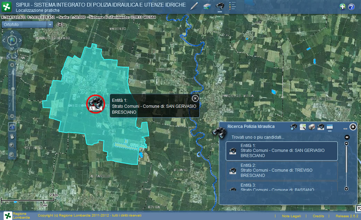Viewport: 361px width, 220px height.
Task: Click the 'Trovati uno o piu candidati...' text
Action: click(258, 137)
